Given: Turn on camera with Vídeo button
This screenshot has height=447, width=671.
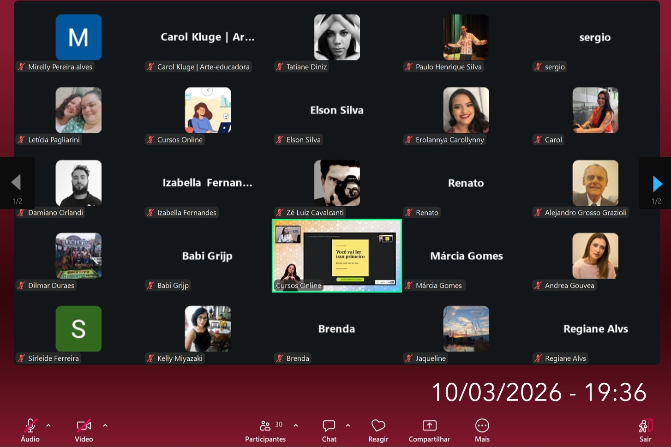Looking at the screenshot, I should (84, 430).
